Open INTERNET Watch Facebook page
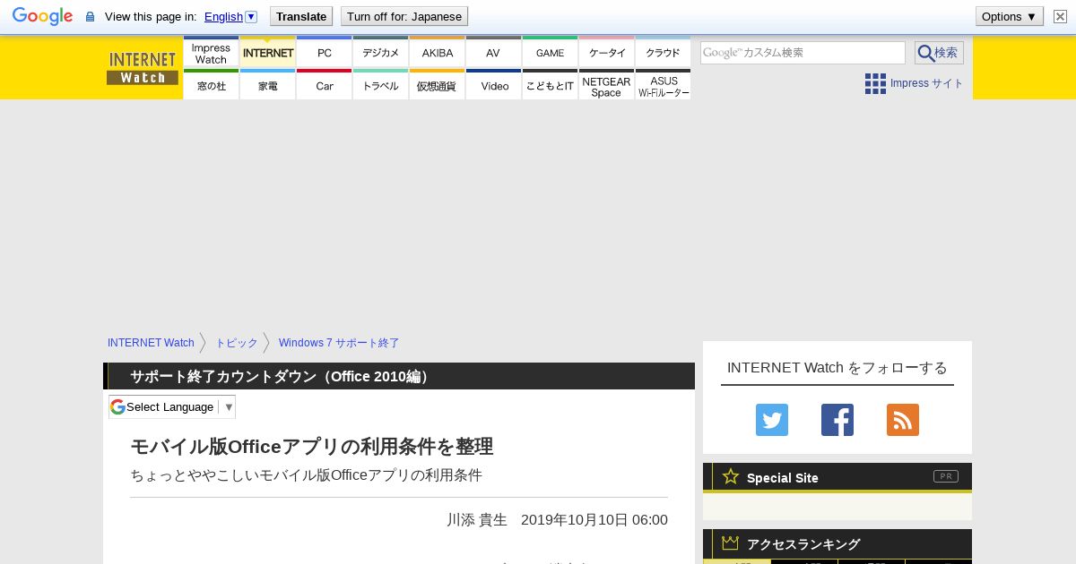 (x=837, y=420)
